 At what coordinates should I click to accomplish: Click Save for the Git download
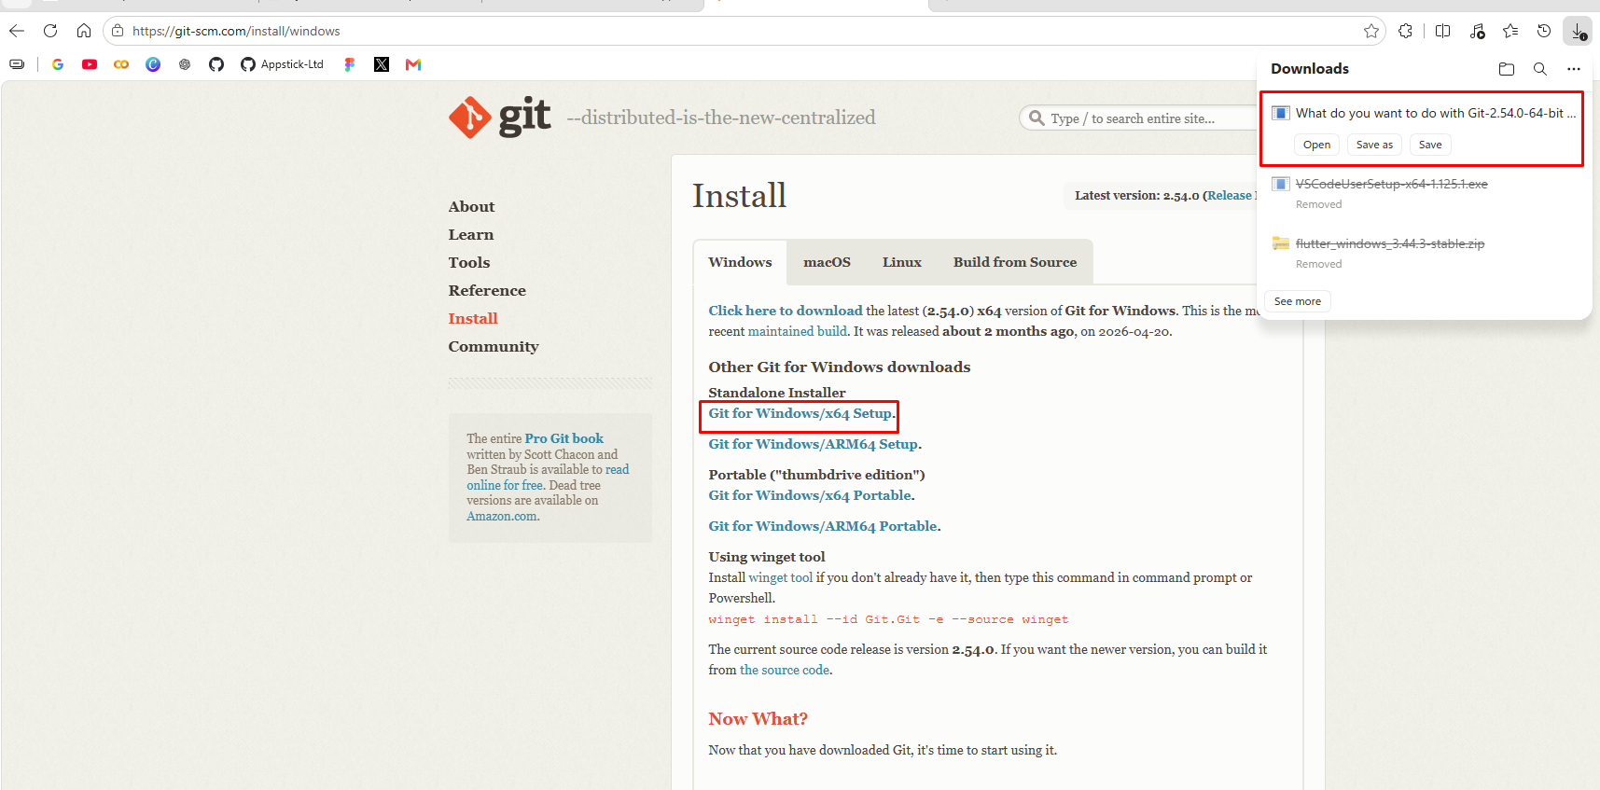[x=1430, y=145]
